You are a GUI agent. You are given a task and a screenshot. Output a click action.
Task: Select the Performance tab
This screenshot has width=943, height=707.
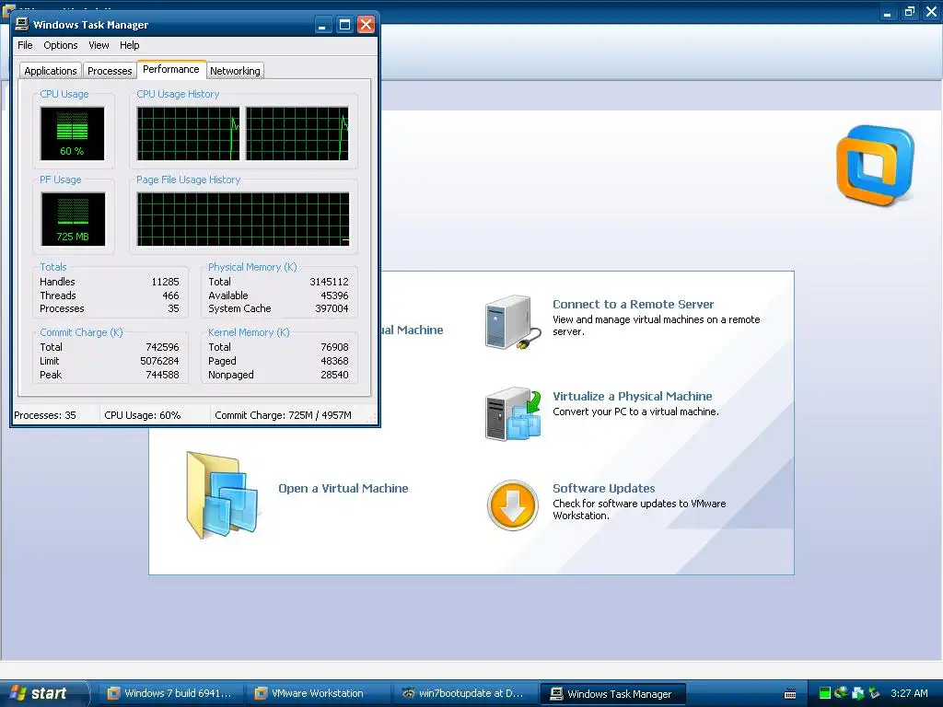coord(170,69)
